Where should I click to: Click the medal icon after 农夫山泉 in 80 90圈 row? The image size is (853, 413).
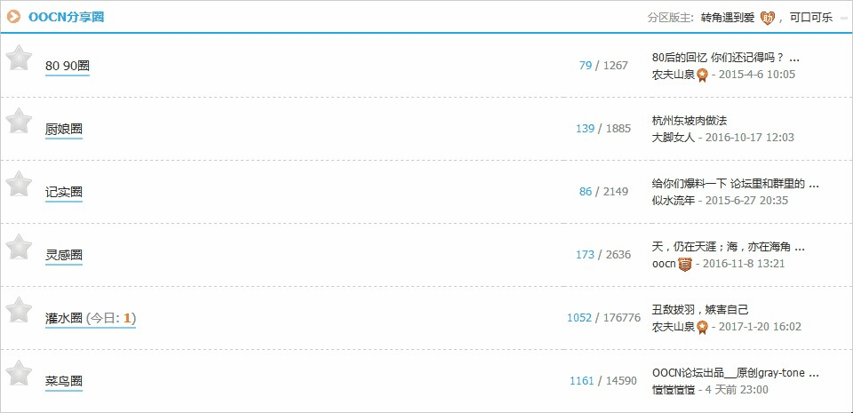[702, 75]
